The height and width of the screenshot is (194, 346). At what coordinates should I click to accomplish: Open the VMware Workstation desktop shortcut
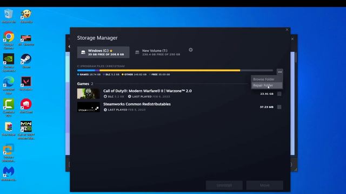[9, 153]
